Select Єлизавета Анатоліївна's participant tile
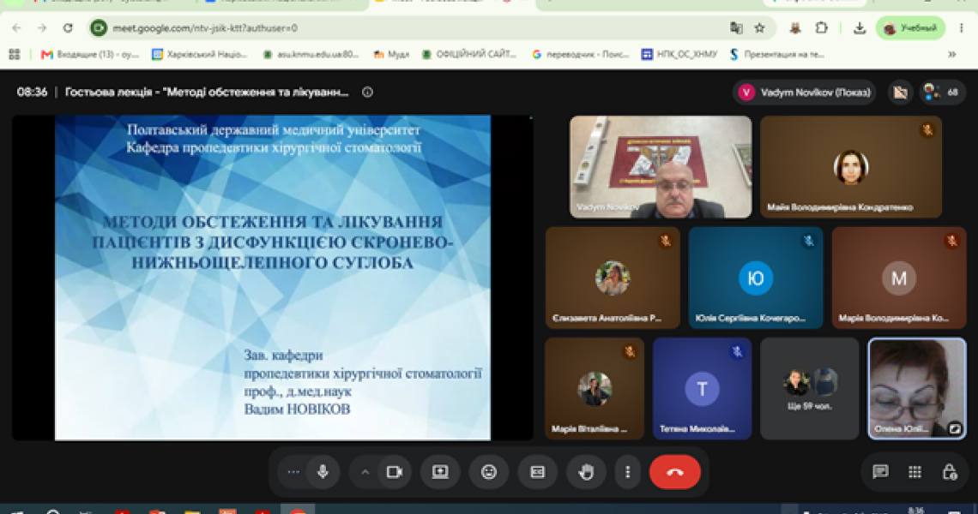Viewport: 978px width, 514px height. [613, 278]
